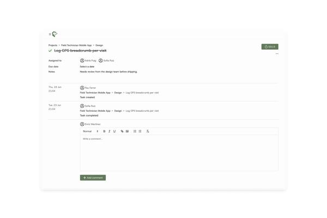Clear text formatting with the Tx icon
The width and height of the screenshot is (327, 218).
tap(148, 131)
